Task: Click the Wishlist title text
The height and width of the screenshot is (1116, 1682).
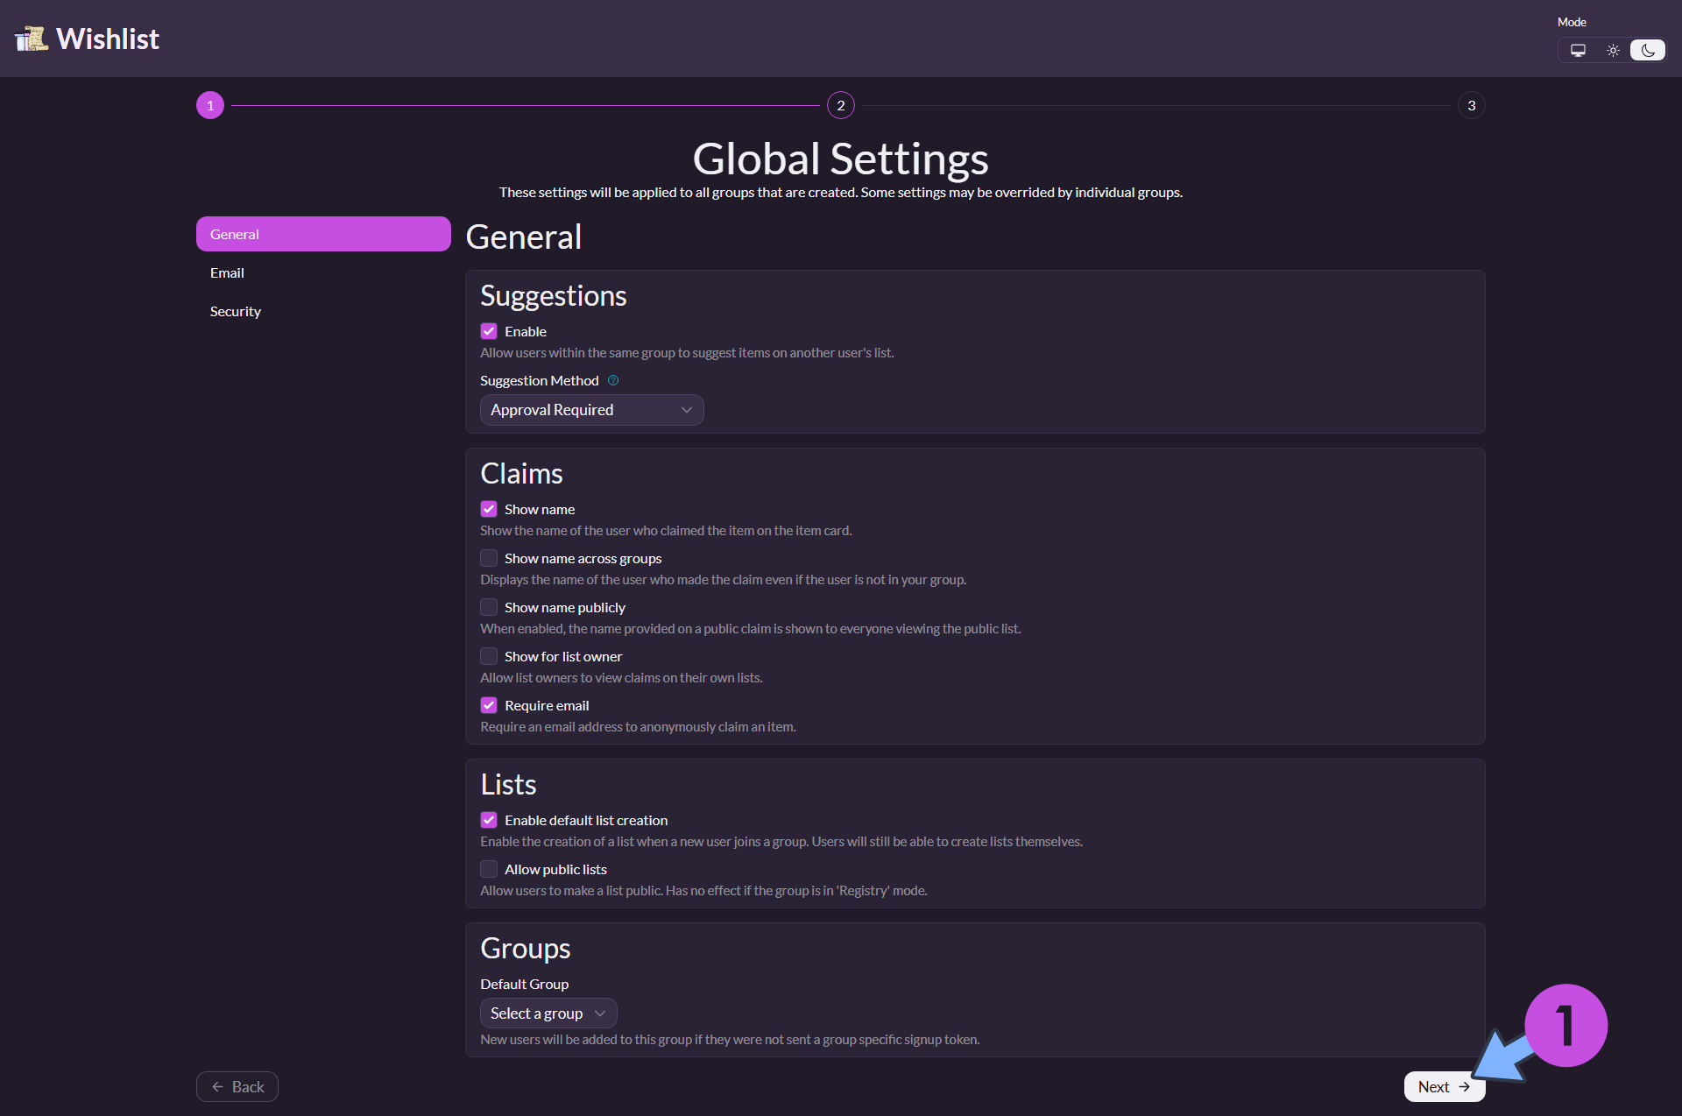Action: [108, 39]
